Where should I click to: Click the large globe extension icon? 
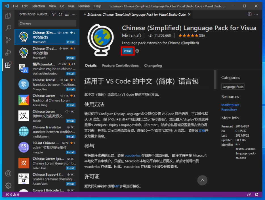point(101,40)
